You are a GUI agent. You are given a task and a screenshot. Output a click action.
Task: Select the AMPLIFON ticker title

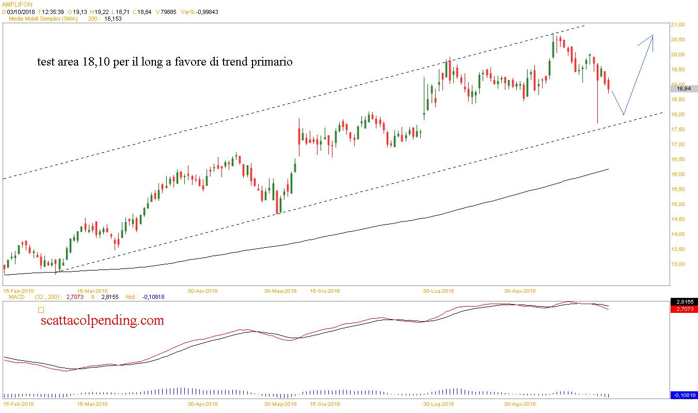pyautogui.click(x=17, y=5)
